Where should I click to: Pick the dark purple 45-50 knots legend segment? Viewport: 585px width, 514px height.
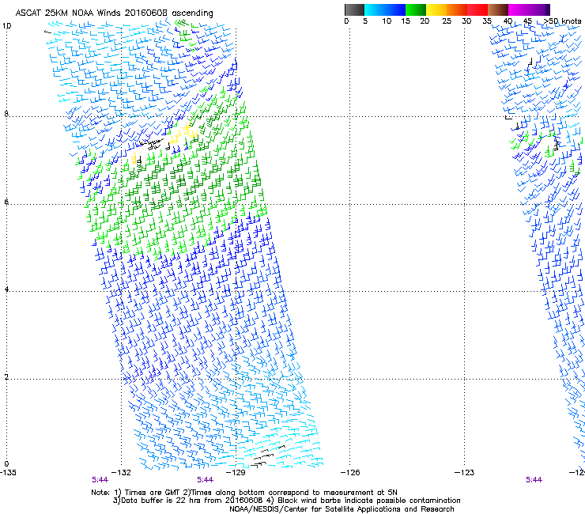(539, 9)
